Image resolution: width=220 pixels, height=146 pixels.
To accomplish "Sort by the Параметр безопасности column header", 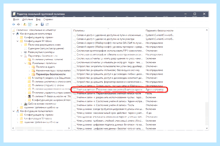I will click(160, 30).
